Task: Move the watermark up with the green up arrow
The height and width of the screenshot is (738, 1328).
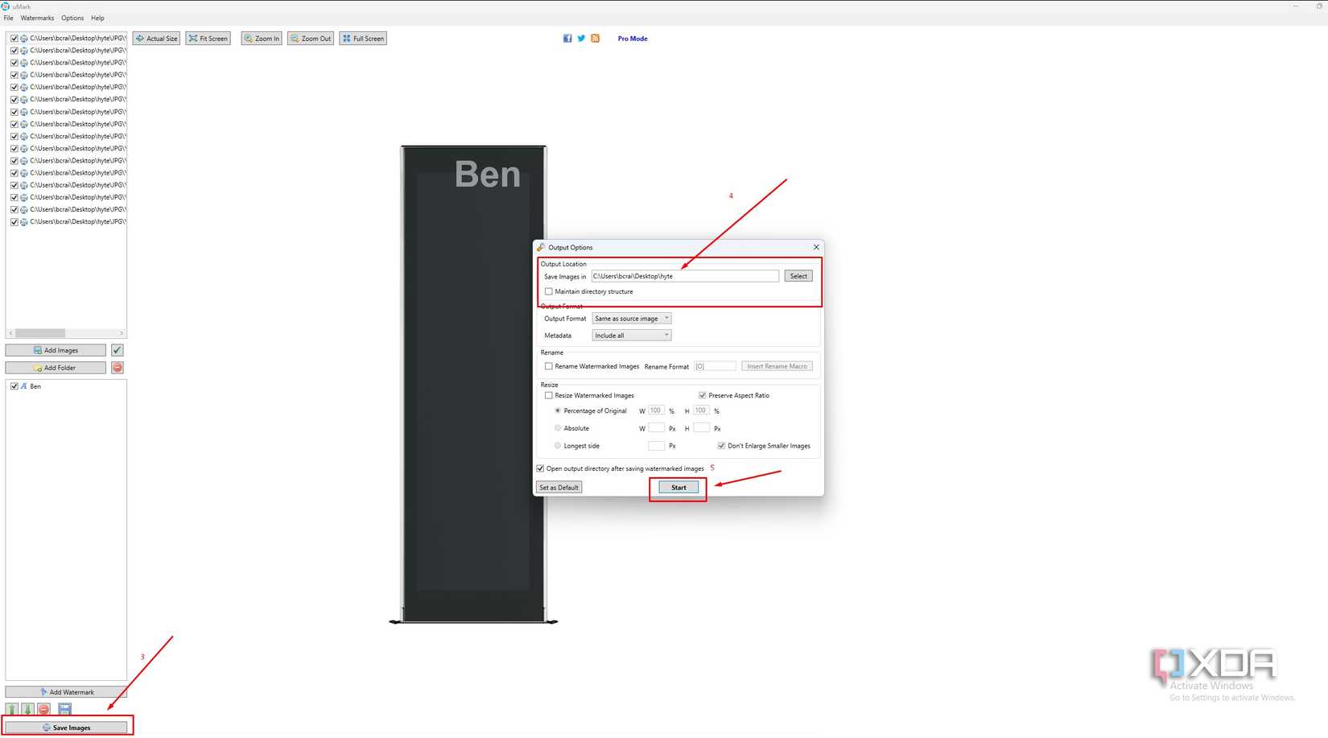Action: [x=11, y=709]
